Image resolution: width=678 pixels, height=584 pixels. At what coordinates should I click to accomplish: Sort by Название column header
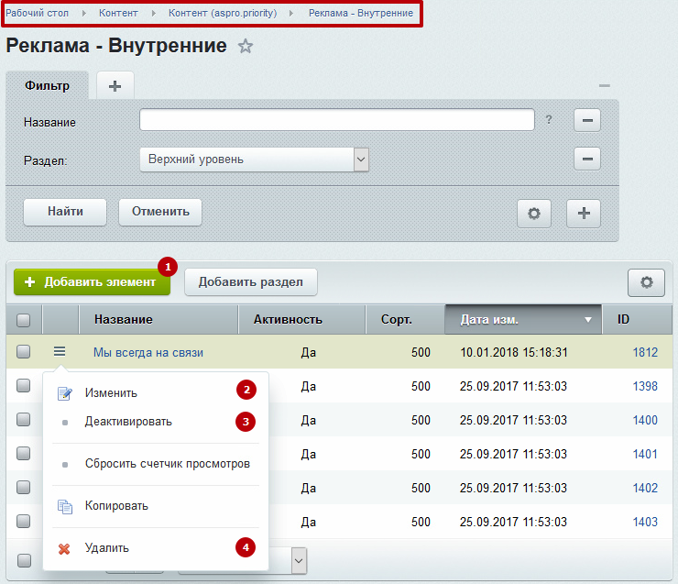point(159,320)
